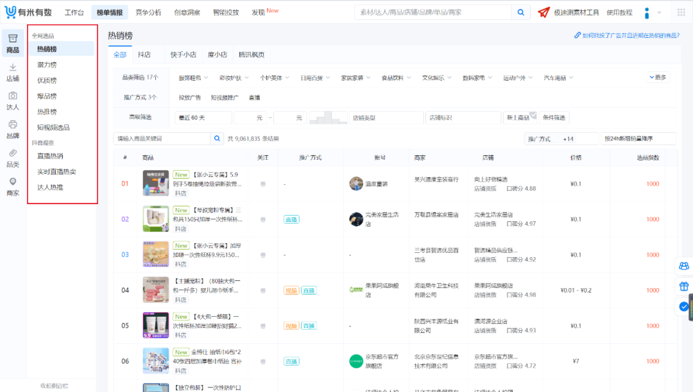Toggle follow for the first ranked product
693x392 pixels.
[x=262, y=183]
